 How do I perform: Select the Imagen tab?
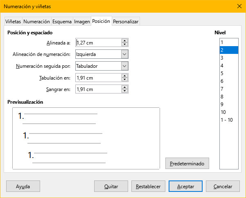coord(82,22)
